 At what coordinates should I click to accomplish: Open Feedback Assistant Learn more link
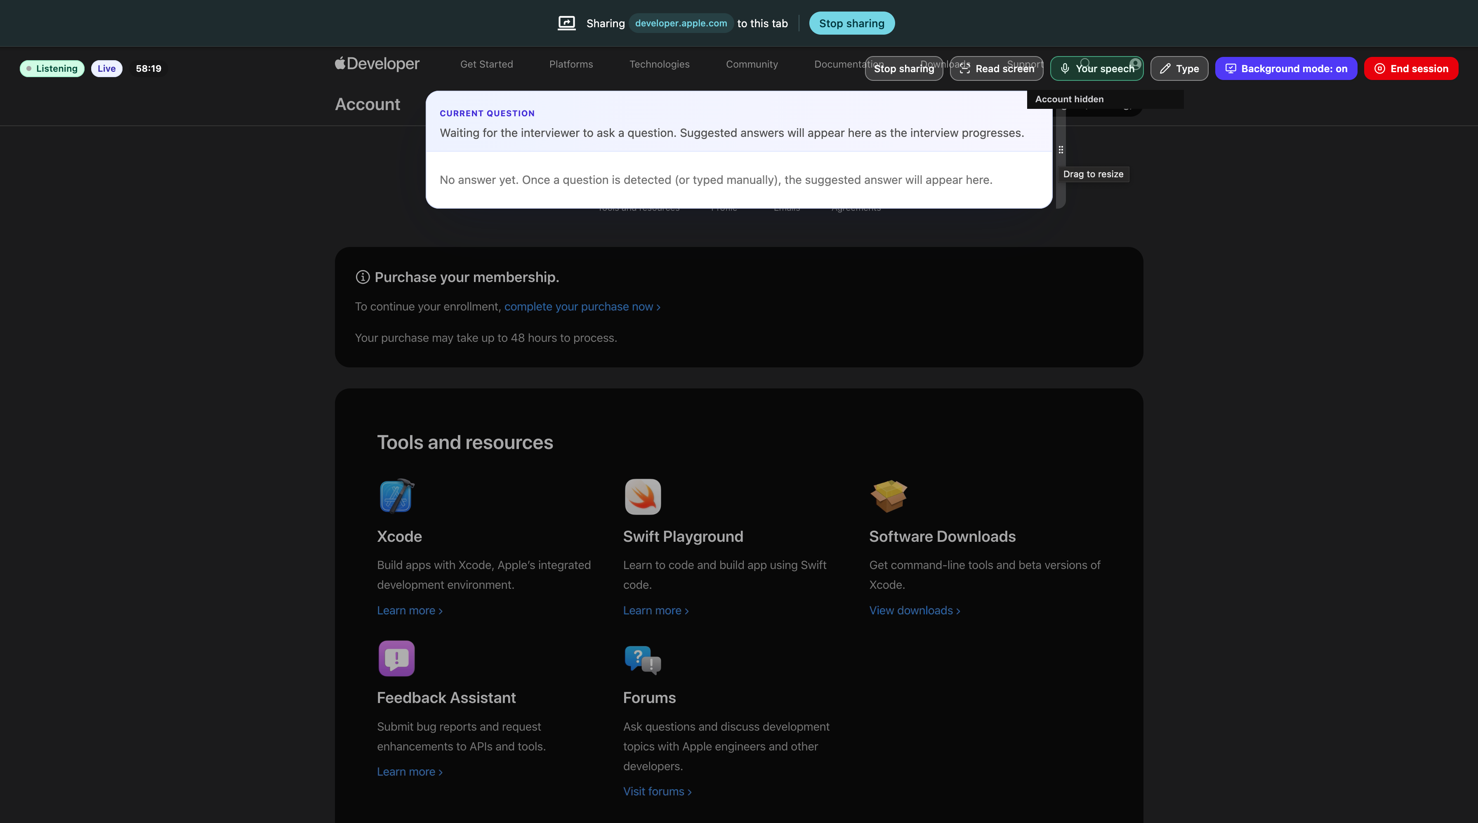click(410, 771)
